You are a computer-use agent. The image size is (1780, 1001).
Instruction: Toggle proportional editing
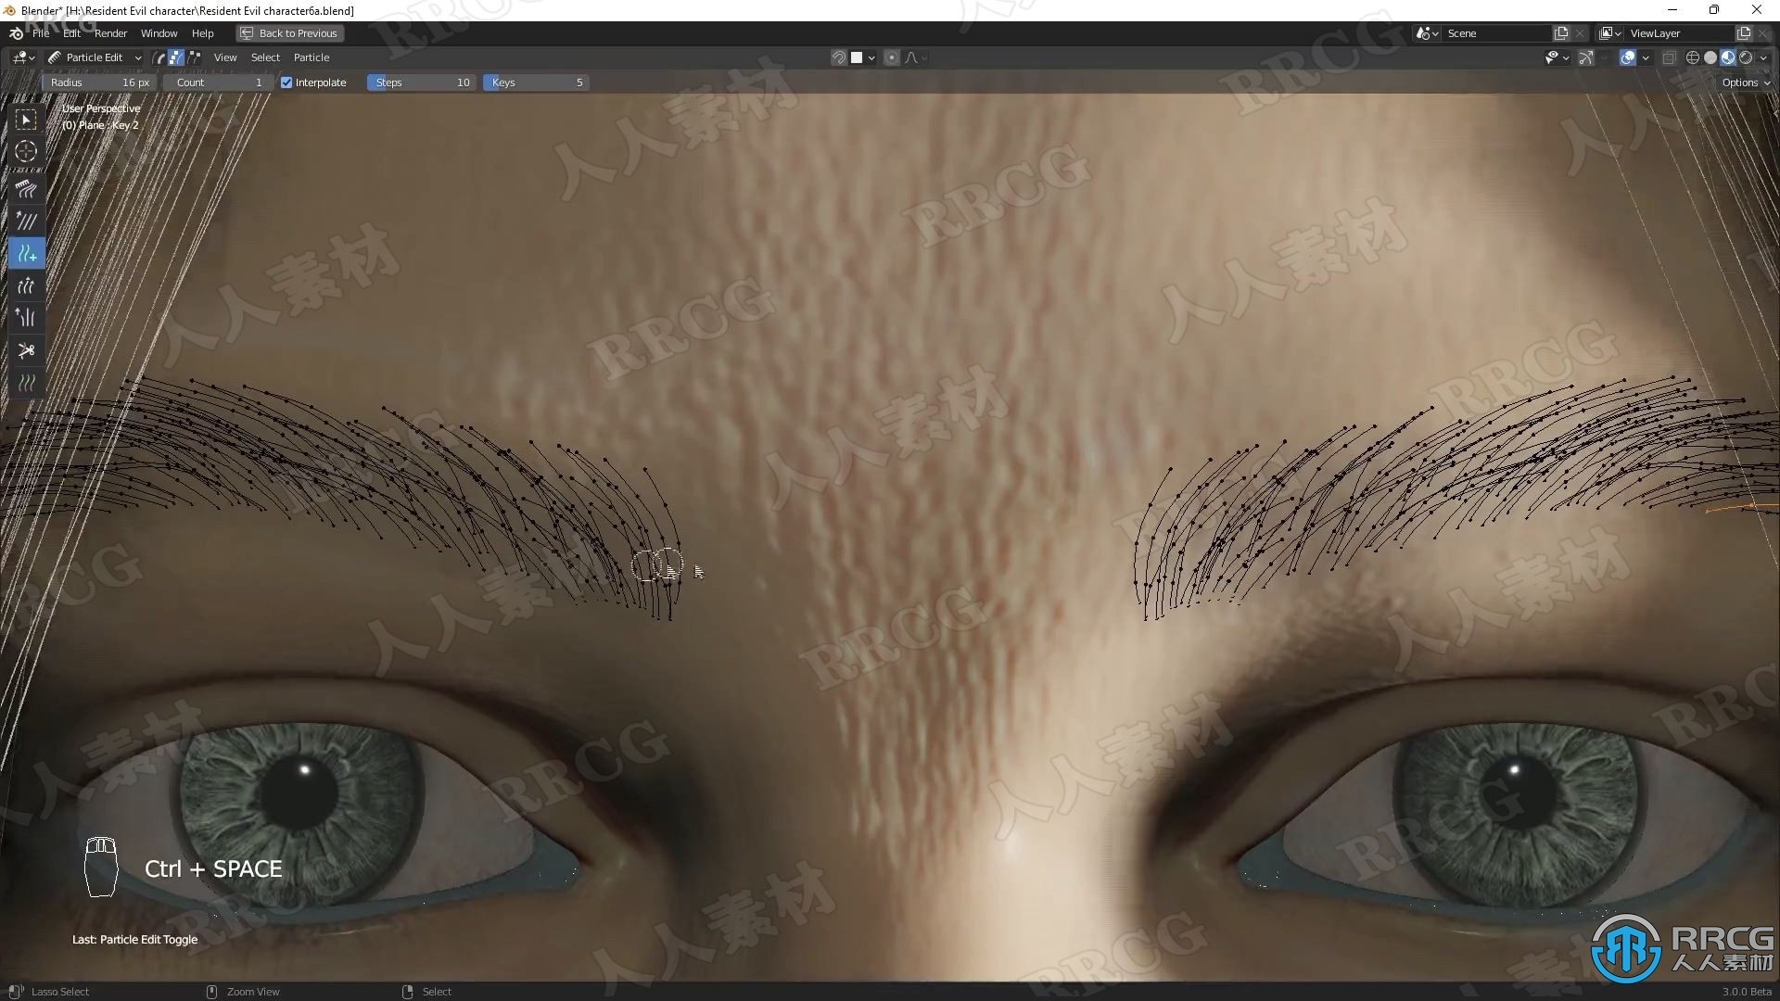click(x=891, y=57)
